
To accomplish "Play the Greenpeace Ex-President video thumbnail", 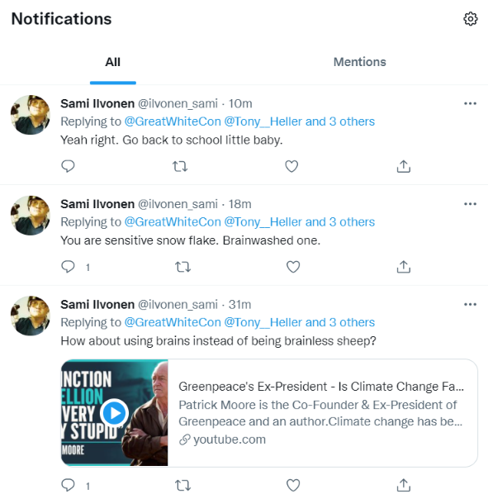I will pyautogui.click(x=115, y=413).
